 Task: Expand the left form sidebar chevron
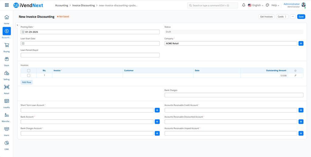(17, 25)
